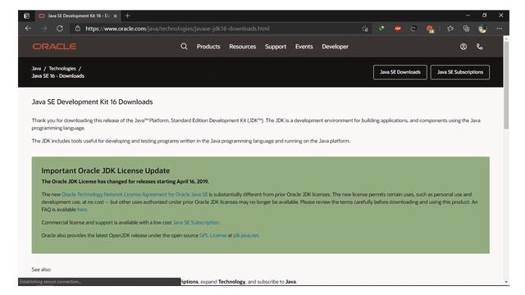Open the tab actions menu icon
525x295 pixels.
[x=26, y=16]
